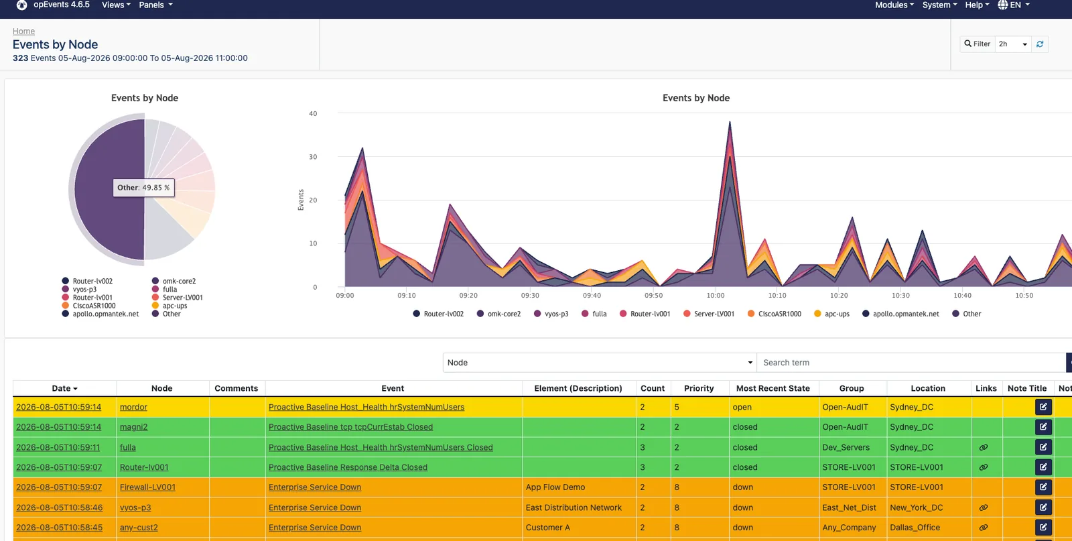Click the opEvents logo icon
This screenshot has height=541, width=1072.
point(21,5)
